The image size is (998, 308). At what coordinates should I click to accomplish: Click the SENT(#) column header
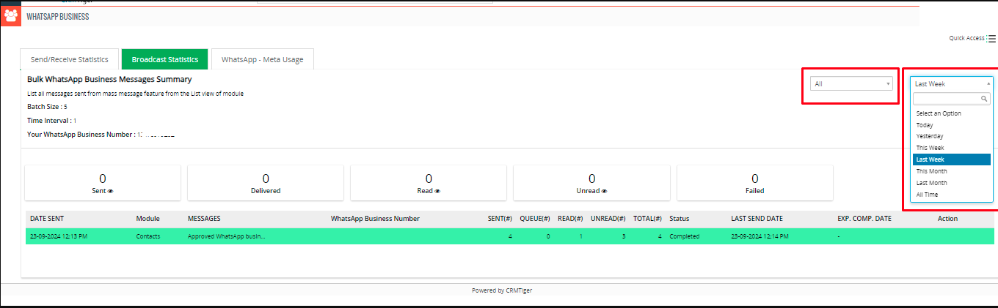point(500,219)
